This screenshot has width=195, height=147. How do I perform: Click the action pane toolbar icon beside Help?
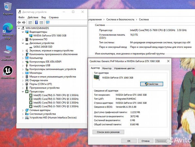pos(41,23)
